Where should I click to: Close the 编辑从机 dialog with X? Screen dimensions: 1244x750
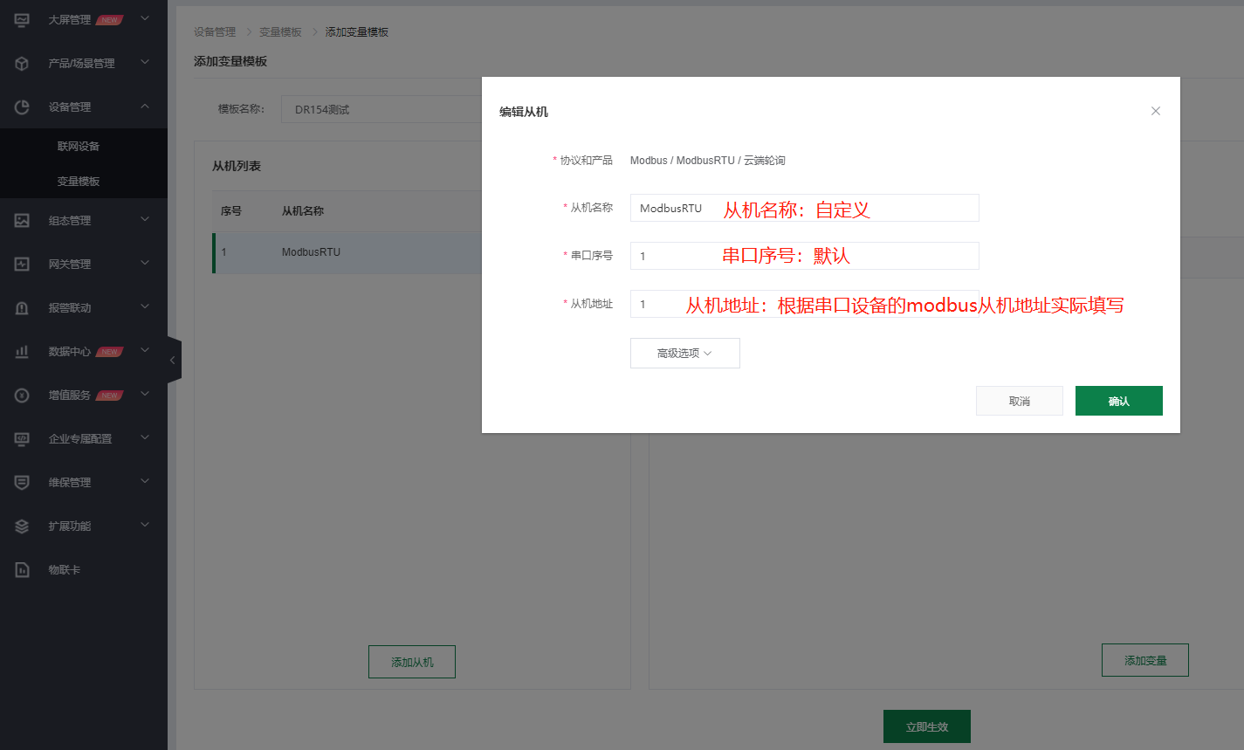[1155, 111]
